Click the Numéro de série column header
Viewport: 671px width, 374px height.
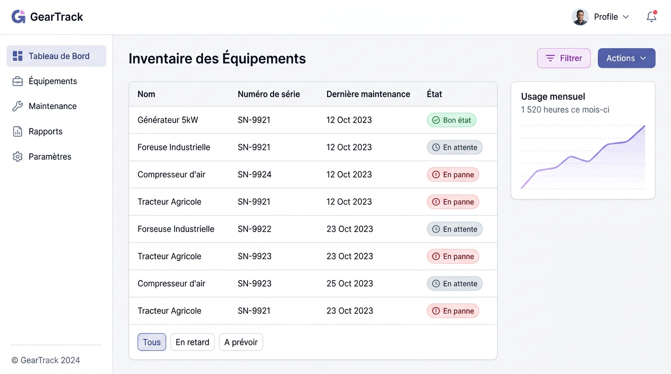(269, 94)
